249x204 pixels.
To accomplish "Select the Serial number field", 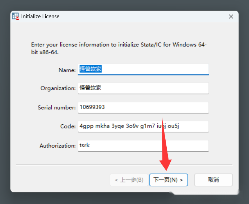I will pyautogui.click(x=143, y=107).
